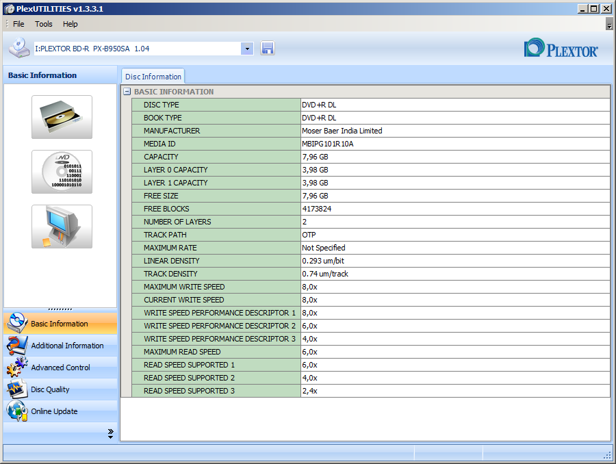Click the Online Update globe icon

17,411
